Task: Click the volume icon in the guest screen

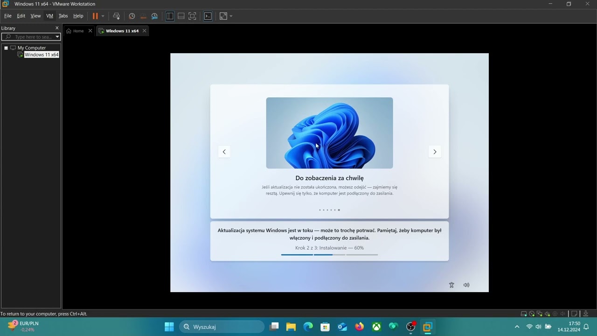Action: point(466,285)
